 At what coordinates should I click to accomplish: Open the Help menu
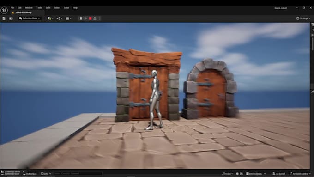coord(75,8)
